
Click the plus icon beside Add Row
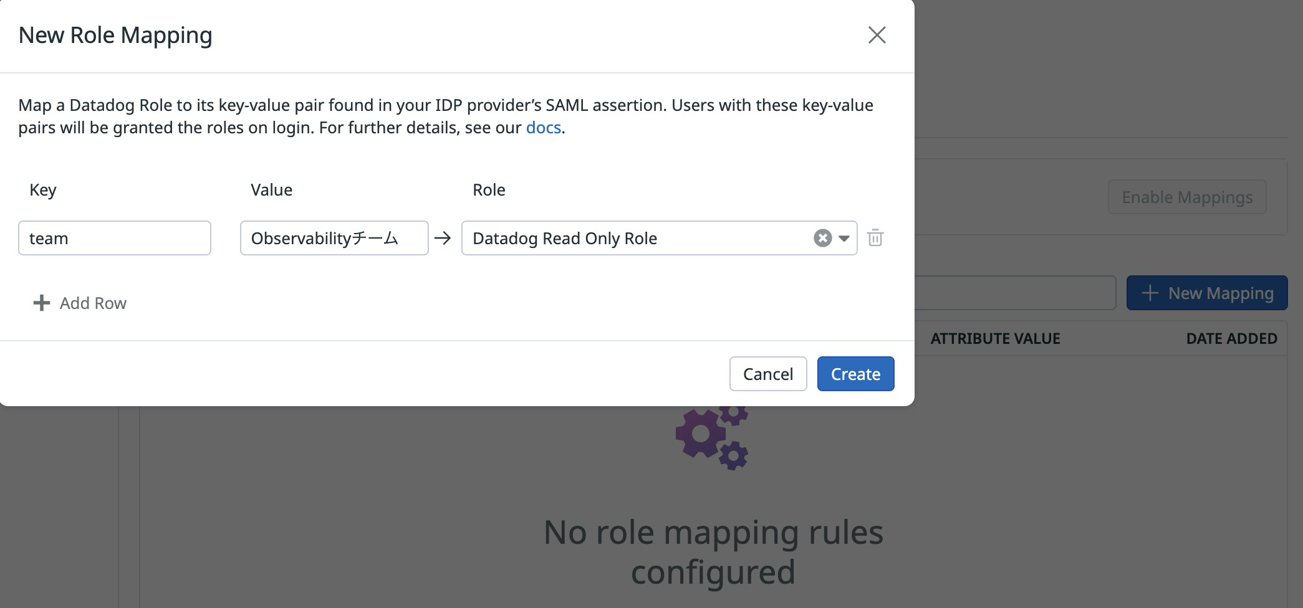pos(41,303)
